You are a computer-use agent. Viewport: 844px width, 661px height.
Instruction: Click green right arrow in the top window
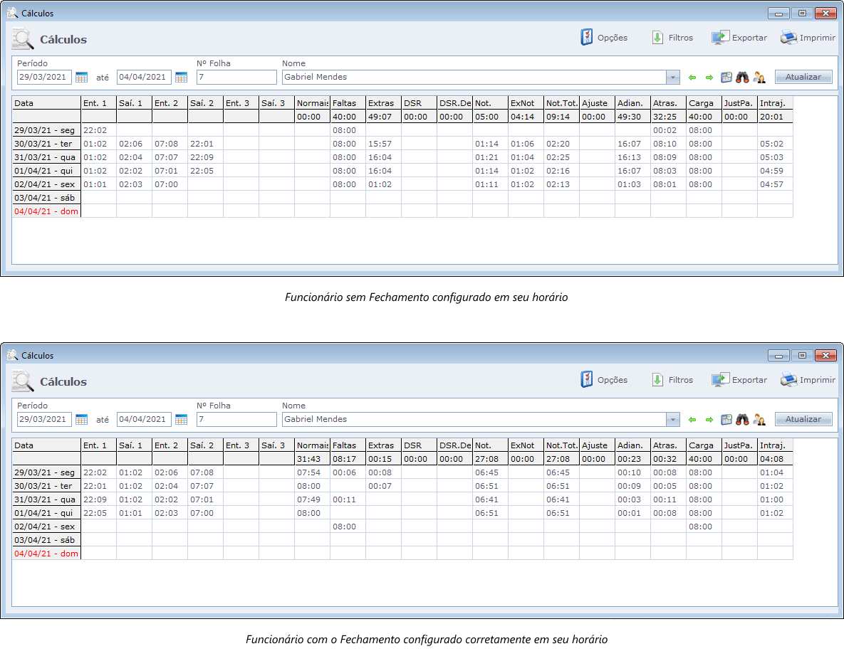coord(709,78)
